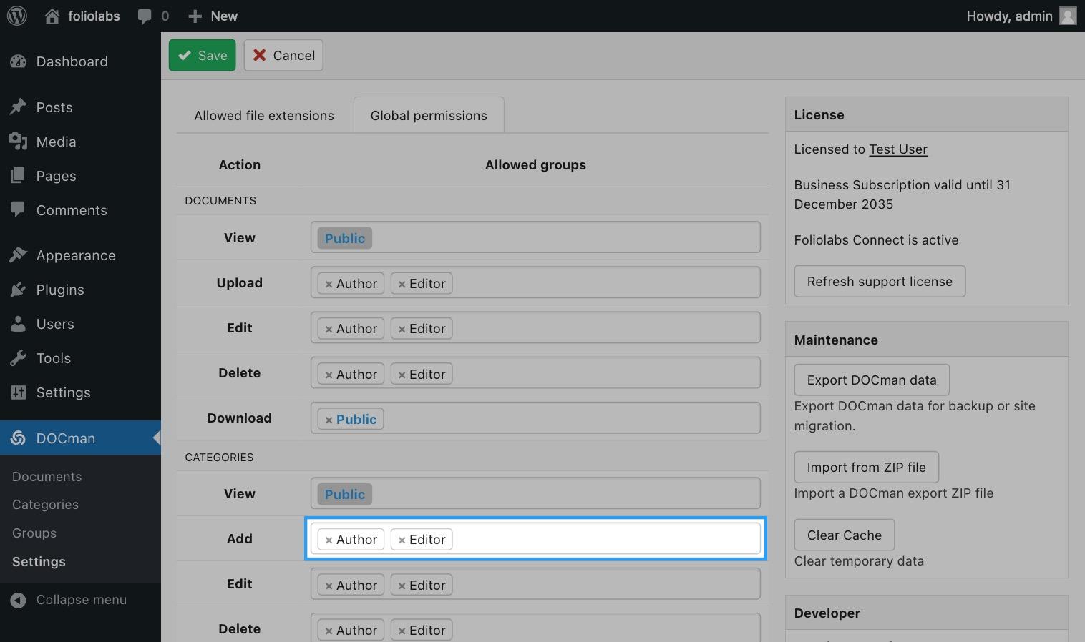Remove Editor from Documents Edit groups
This screenshot has height=642, width=1085.
402,330
